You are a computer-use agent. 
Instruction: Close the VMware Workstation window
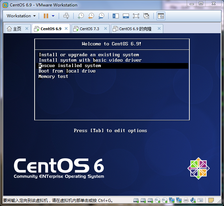pyautogui.click(x=213, y=3)
